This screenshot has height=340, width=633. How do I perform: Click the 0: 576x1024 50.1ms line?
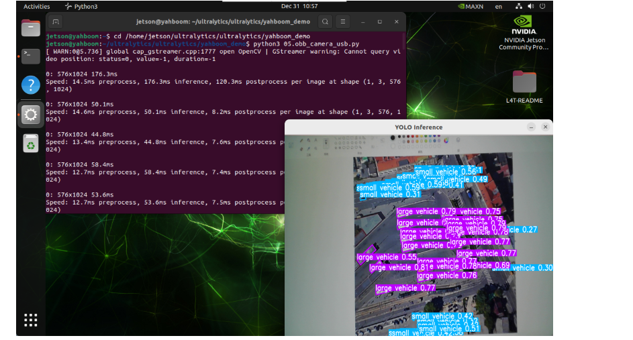tap(79, 104)
